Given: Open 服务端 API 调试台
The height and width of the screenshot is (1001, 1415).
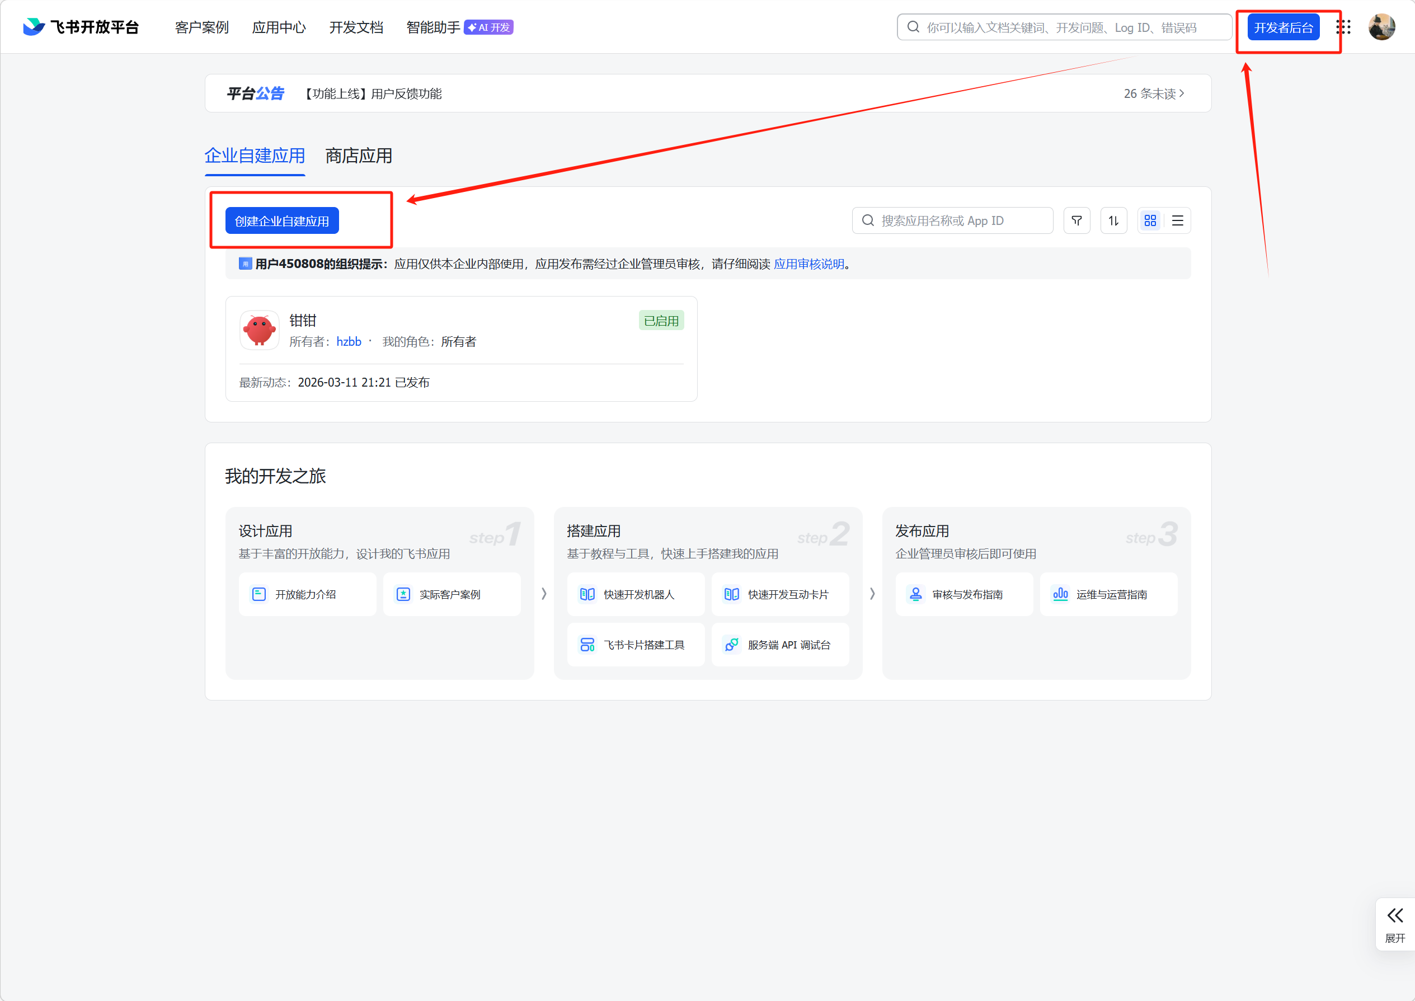Looking at the screenshot, I should click(780, 645).
